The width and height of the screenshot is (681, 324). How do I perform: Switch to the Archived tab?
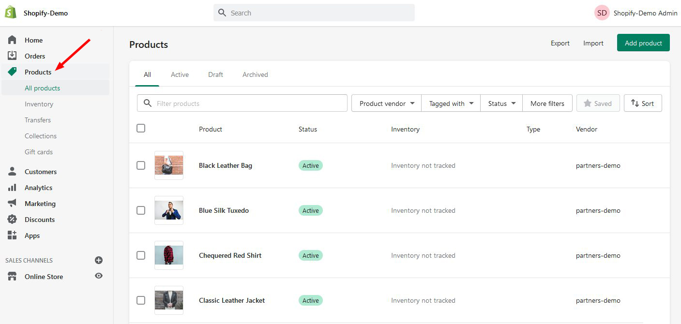click(x=255, y=74)
